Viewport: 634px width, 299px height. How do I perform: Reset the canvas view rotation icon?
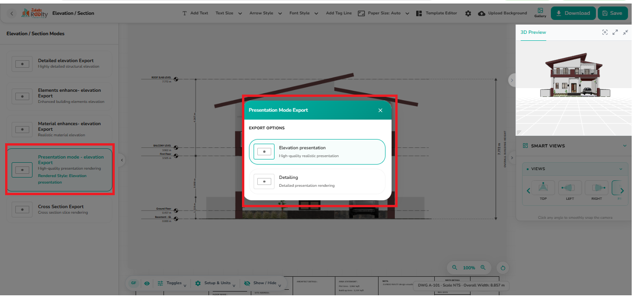(x=503, y=267)
